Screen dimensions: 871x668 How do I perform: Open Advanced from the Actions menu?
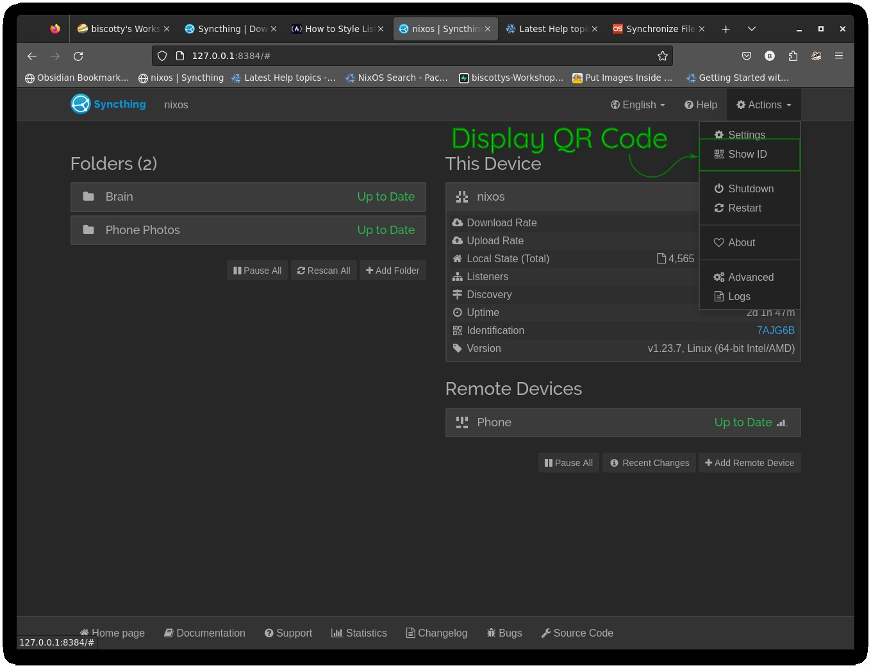750,277
